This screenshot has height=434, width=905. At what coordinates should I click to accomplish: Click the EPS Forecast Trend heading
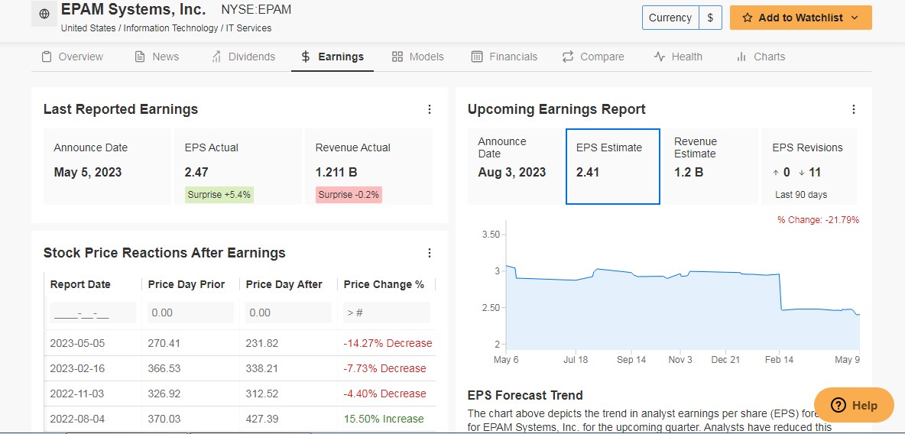point(525,395)
